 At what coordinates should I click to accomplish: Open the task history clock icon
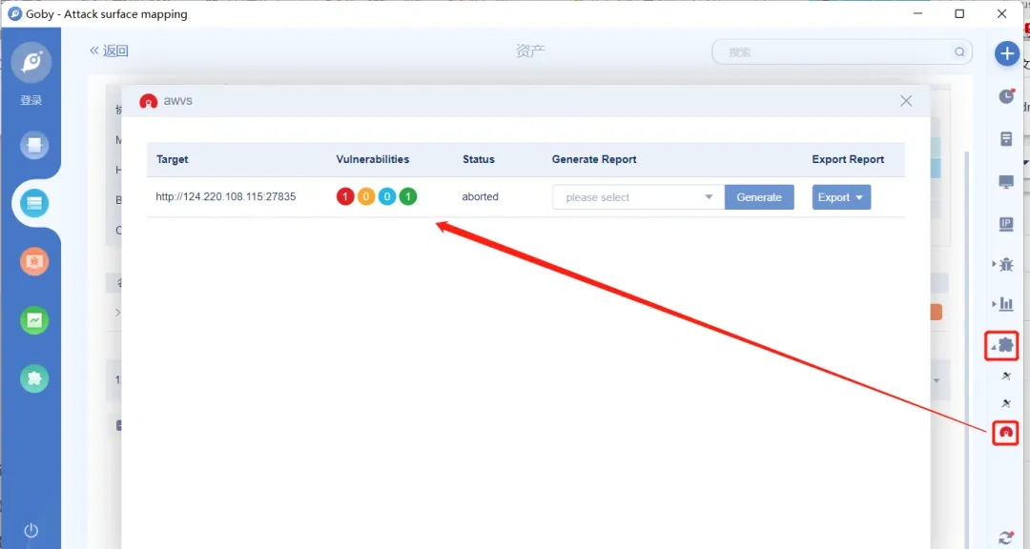pos(1006,96)
